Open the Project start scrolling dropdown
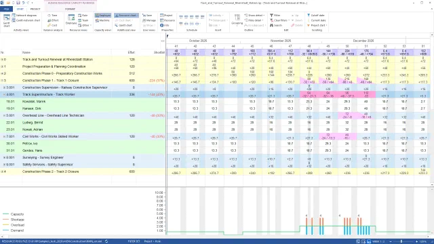The height and width of the screenshot is (244, 434). click(317, 26)
